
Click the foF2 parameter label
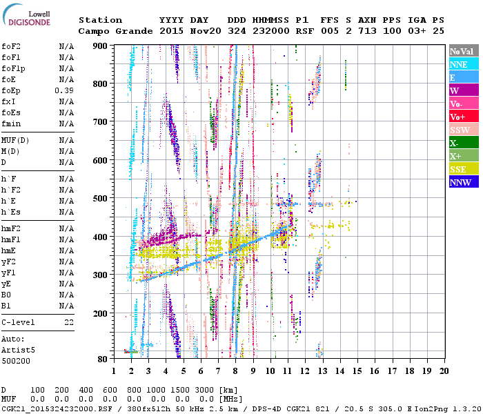click(11, 46)
